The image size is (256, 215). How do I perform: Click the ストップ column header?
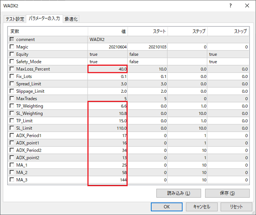coord(228,31)
